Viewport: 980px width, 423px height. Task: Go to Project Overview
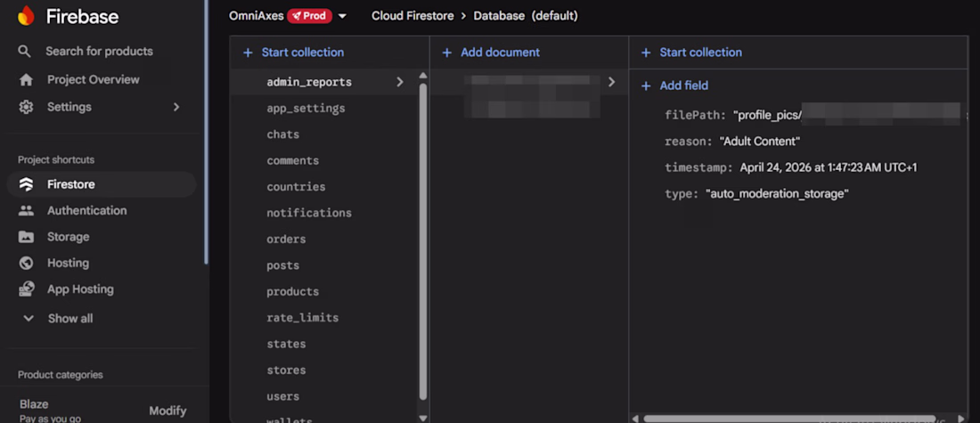94,80
